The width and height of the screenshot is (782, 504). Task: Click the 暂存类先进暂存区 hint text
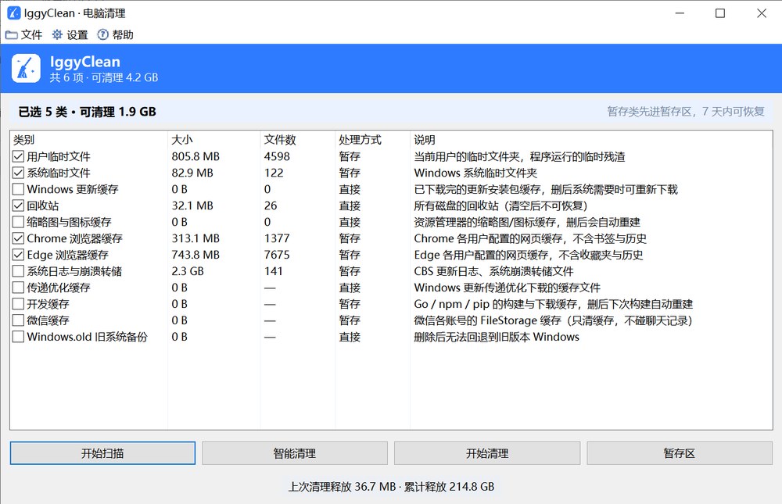point(686,112)
